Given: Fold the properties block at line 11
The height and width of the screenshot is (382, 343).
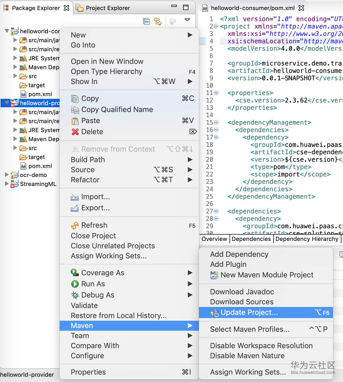Looking at the screenshot, I should 216,93.
